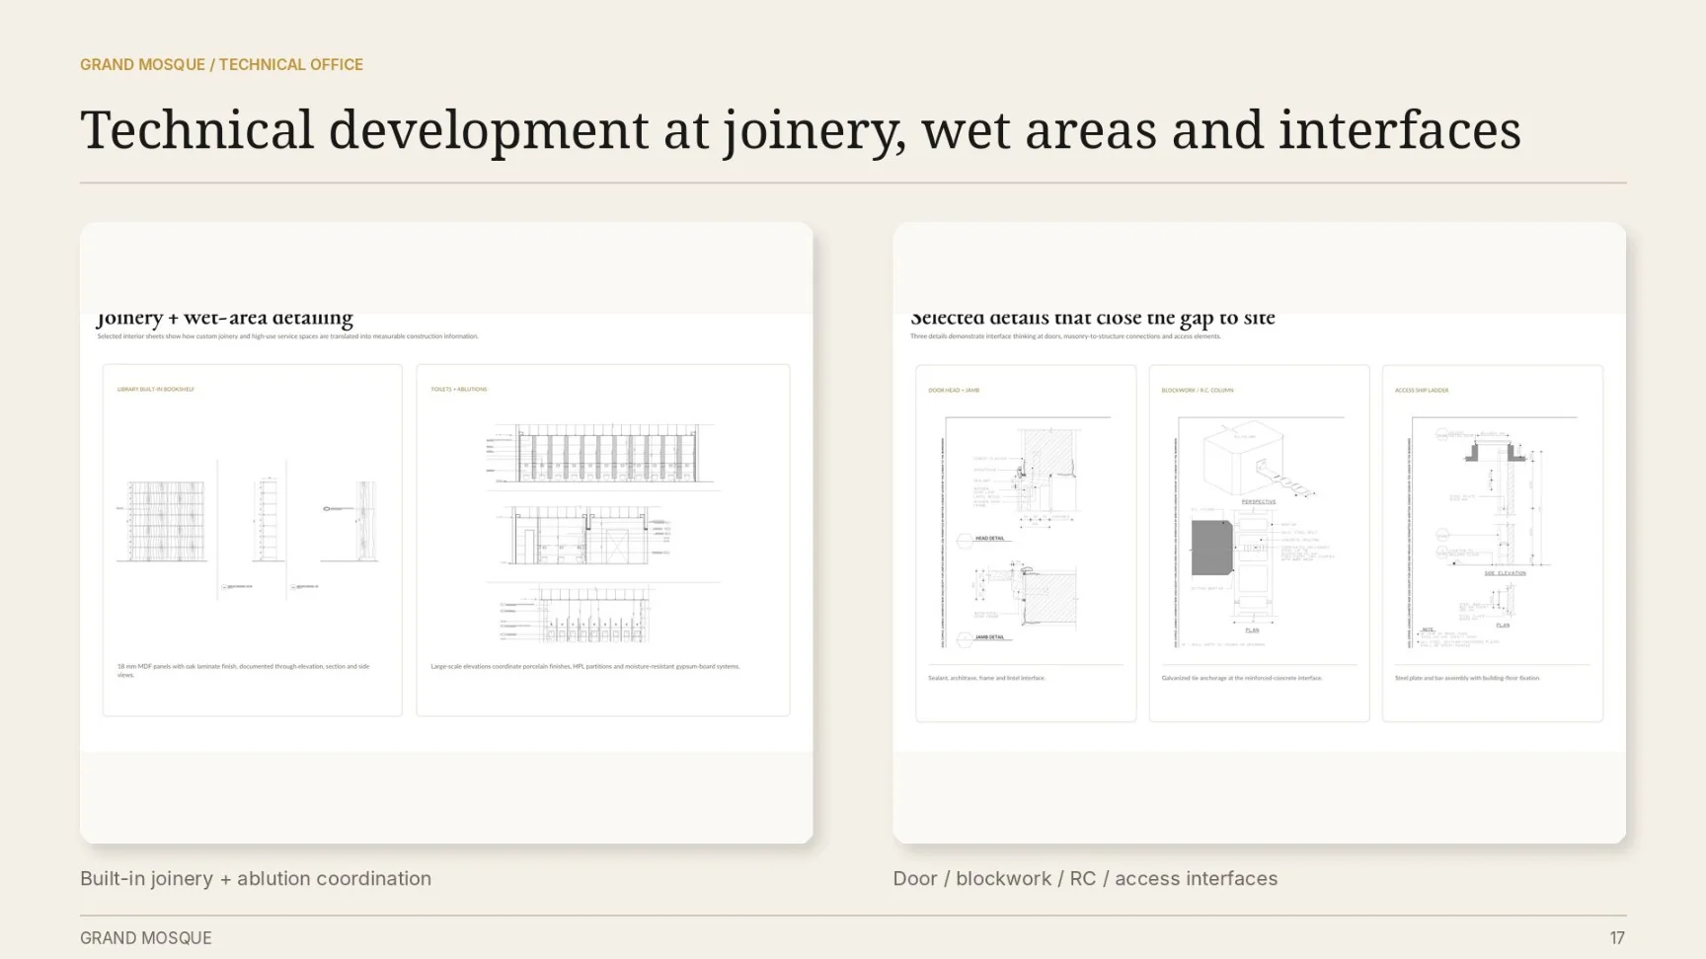This screenshot has height=959, width=1706.
Task: Click the Blockwork / R.C. Column detail panel
Action: pos(1259,543)
